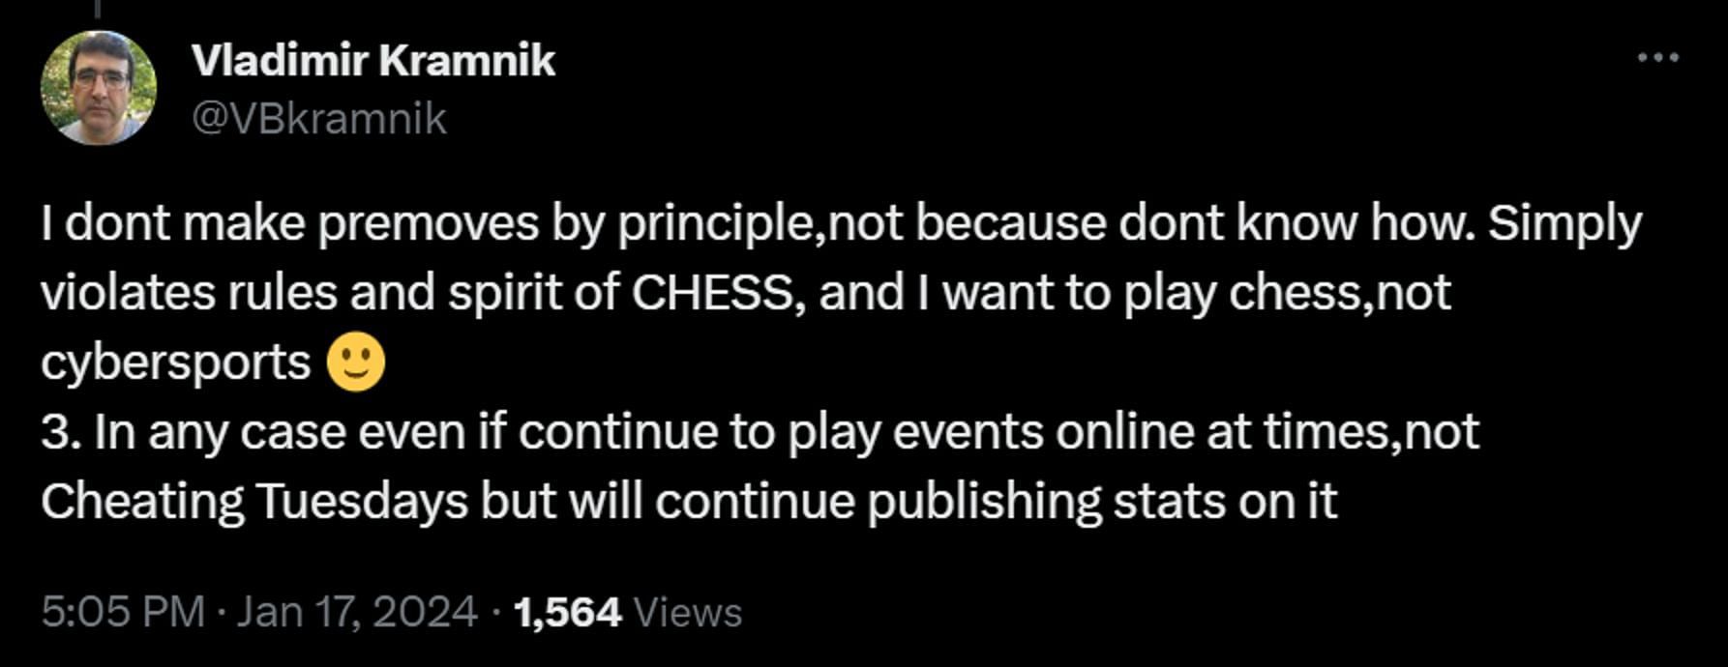Click the number 3. starting the second paragraph
Viewport: 1728px width, 667px height.
point(61,432)
